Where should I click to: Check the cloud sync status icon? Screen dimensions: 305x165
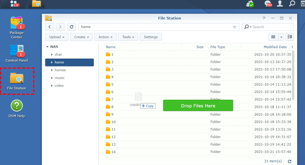tap(250, 4)
